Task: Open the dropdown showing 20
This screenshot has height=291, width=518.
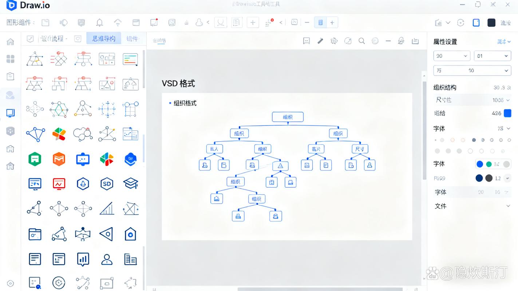Action: tap(452, 56)
